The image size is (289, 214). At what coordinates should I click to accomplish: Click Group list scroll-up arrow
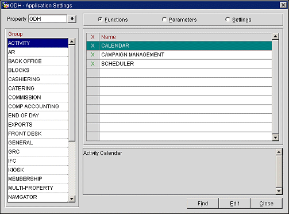[x=72, y=41]
